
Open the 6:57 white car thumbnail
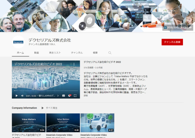coord(97,123)
